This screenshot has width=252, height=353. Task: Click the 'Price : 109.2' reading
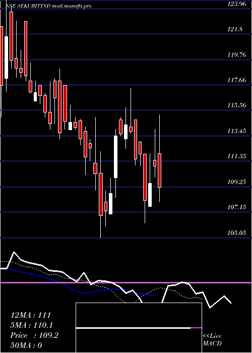click(34, 335)
